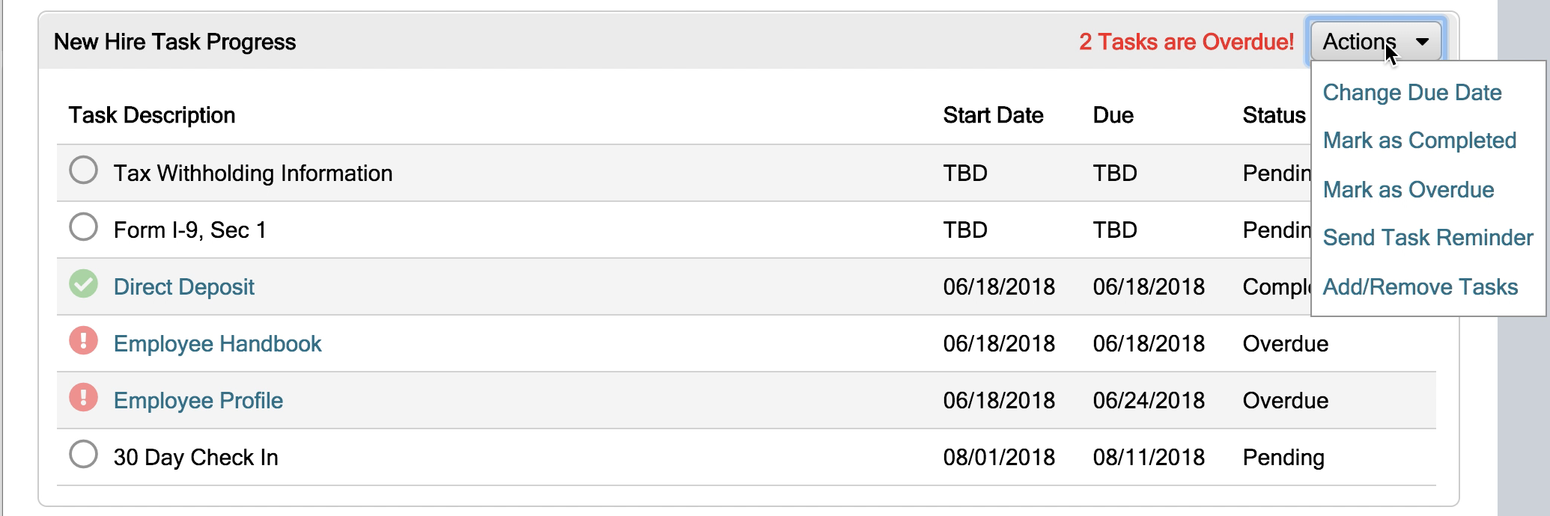The height and width of the screenshot is (516, 1550).
Task: Click the 2 Tasks are Overdue alert text
Action: point(1186,42)
